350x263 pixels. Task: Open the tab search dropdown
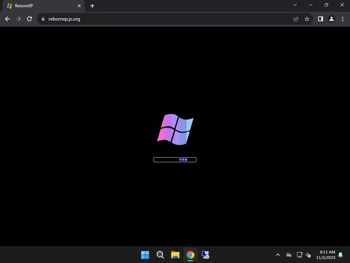(x=295, y=5)
